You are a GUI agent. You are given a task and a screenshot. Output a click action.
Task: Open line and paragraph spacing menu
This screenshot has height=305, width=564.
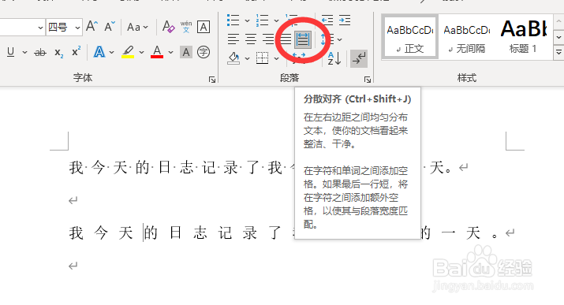tap(331, 39)
